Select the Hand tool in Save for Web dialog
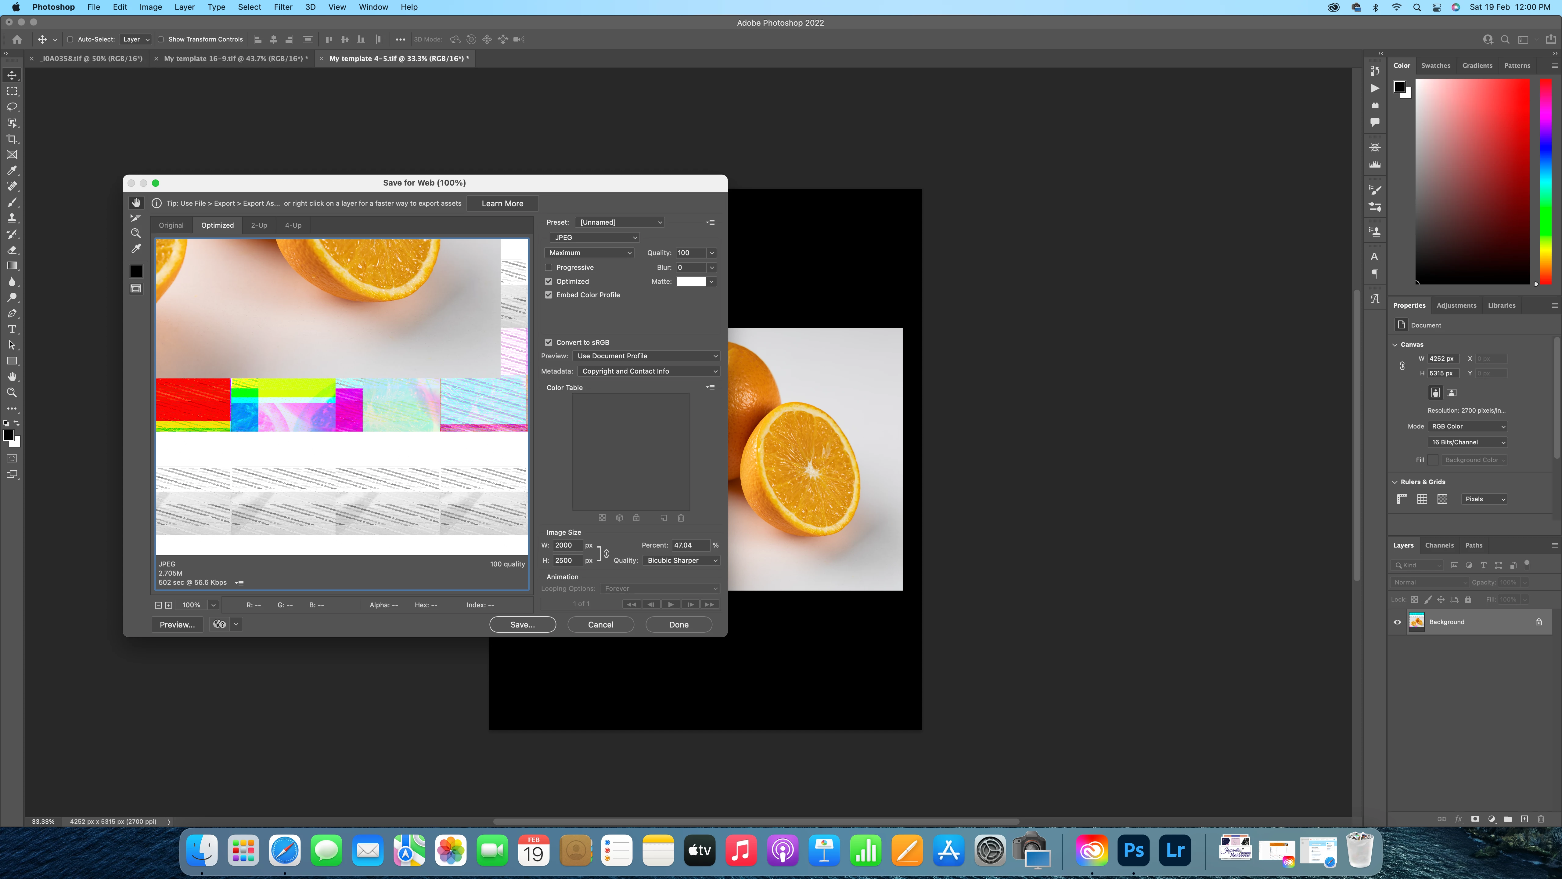The height and width of the screenshot is (879, 1562). (136, 203)
